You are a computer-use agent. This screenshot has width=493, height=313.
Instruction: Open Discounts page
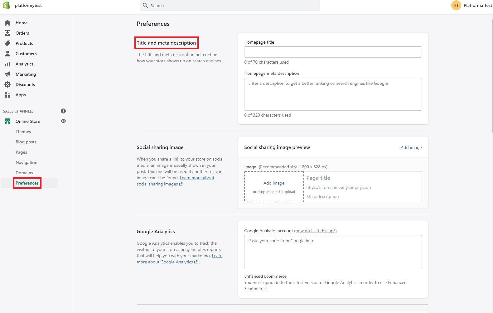25,84
